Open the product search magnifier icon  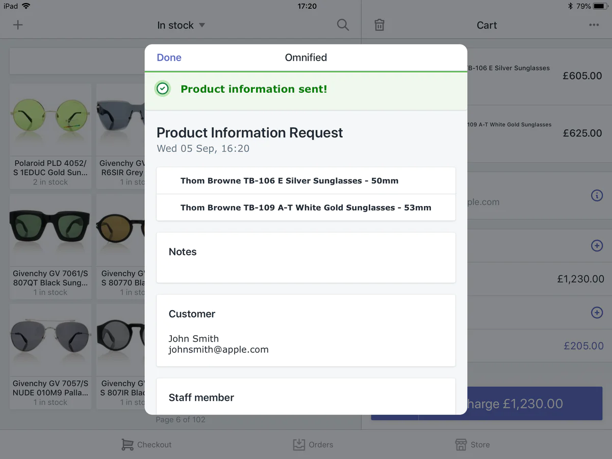(343, 25)
